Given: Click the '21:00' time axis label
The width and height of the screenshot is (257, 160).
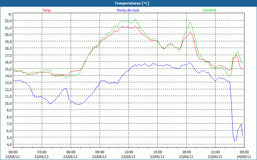Looking at the screenshot, I should pos(215,152).
